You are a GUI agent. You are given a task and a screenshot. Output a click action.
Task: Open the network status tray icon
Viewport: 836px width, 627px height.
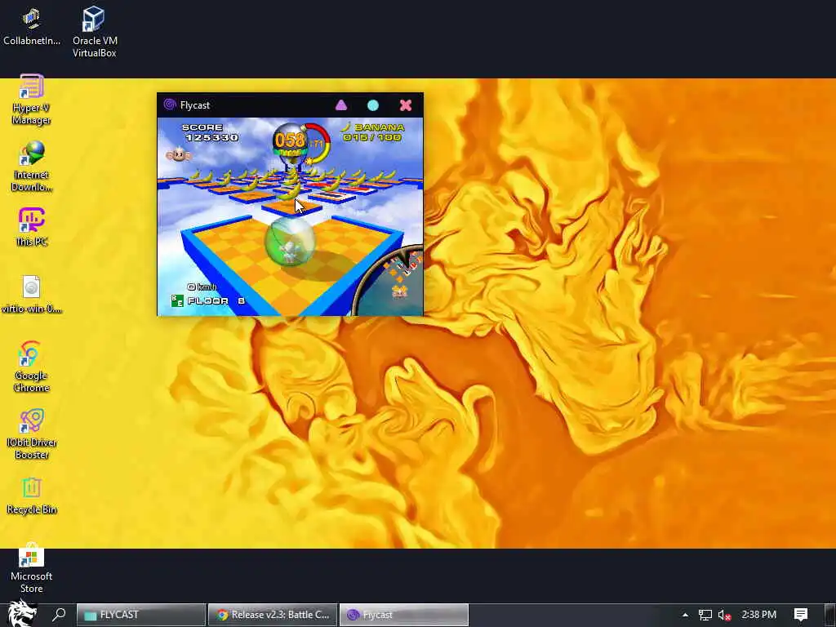pos(705,615)
